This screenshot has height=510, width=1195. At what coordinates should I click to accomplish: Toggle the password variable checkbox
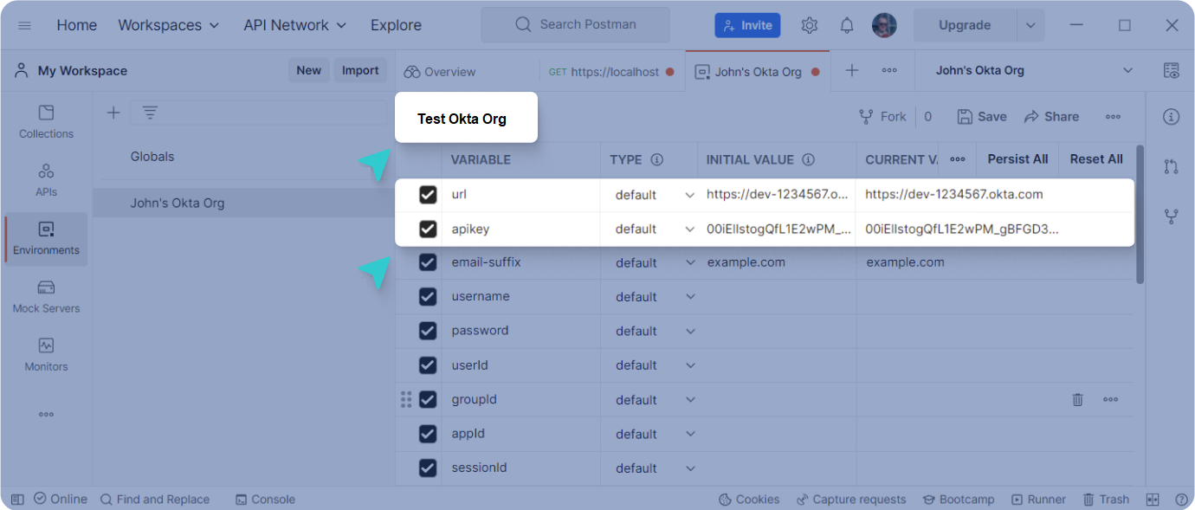[428, 331]
